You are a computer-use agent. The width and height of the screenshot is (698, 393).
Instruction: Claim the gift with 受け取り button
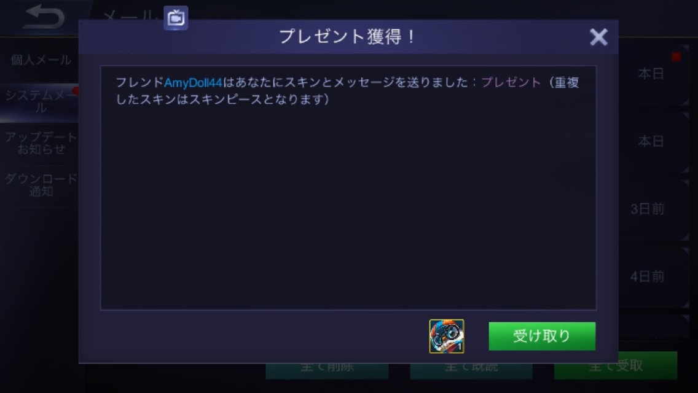(542, 336)
